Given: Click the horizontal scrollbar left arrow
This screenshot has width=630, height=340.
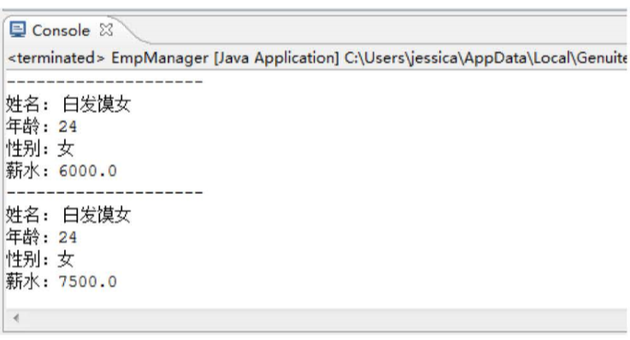Looking at the screenshot, I should (15, 319).
